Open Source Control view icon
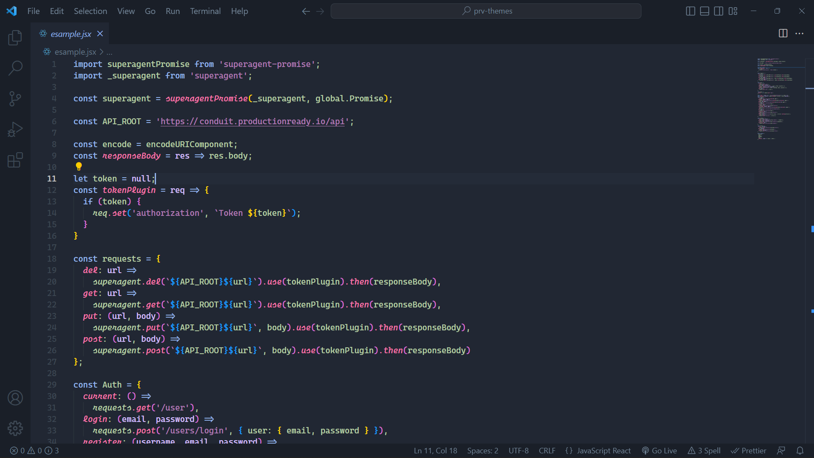This screenshot has width=814, height=458. [15, 99]
